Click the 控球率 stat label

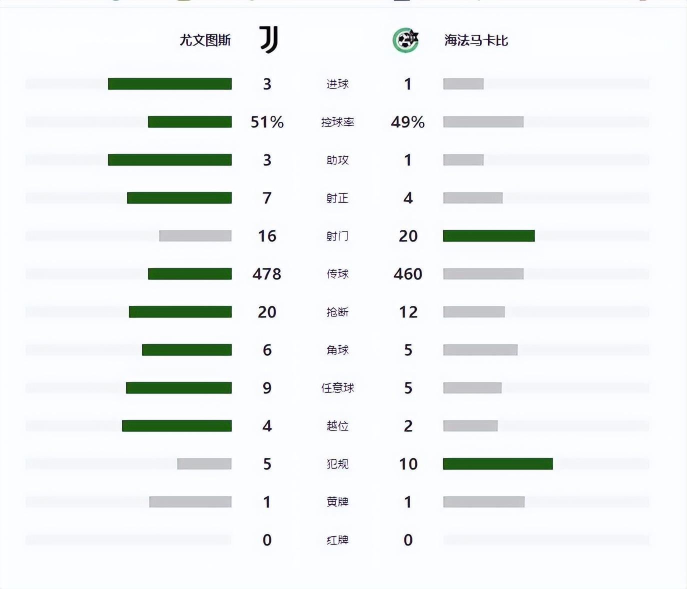click(x=337, y=122)
